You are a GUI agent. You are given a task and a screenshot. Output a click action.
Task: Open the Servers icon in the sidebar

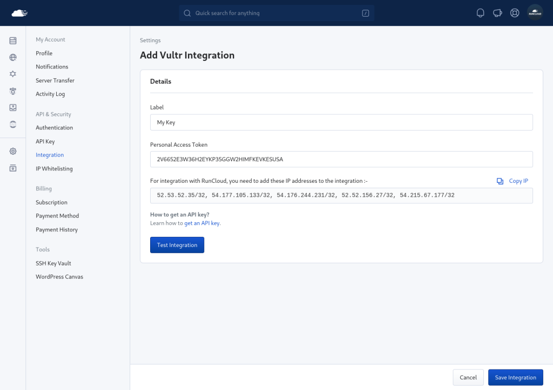coord(13,40)
